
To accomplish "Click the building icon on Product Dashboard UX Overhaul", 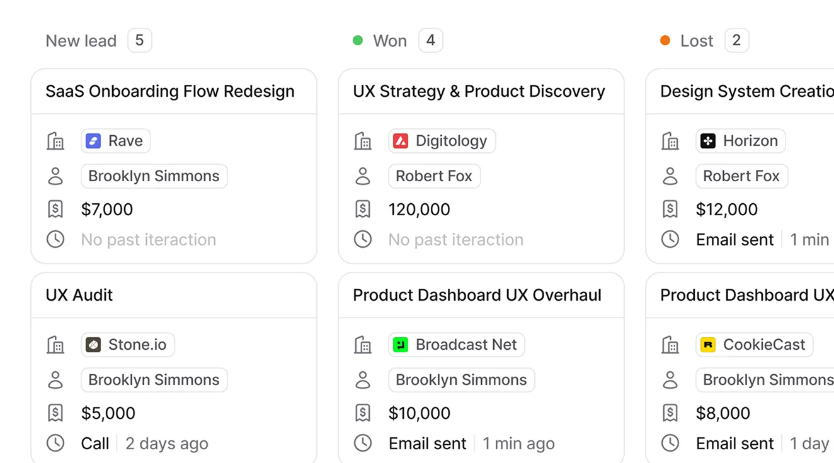I will click(363, 345).
